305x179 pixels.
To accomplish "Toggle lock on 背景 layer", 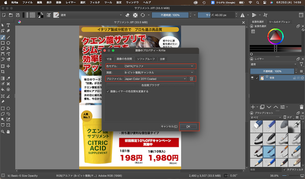I will [x=295, y=78].
